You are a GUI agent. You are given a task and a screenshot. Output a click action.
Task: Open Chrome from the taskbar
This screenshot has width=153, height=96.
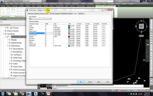click(22, 94)
